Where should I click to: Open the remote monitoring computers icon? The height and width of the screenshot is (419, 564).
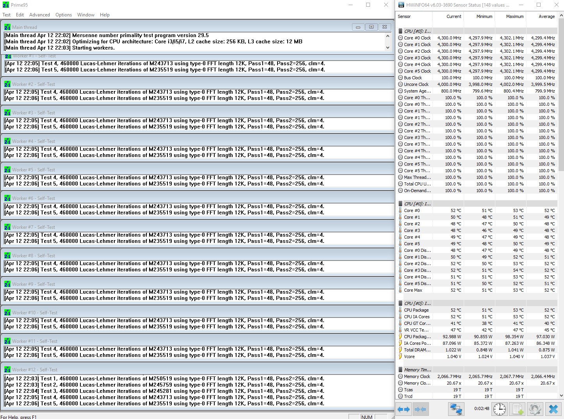456,409
